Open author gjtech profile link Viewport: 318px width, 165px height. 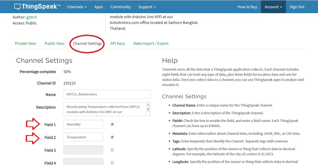pos(32,17)
